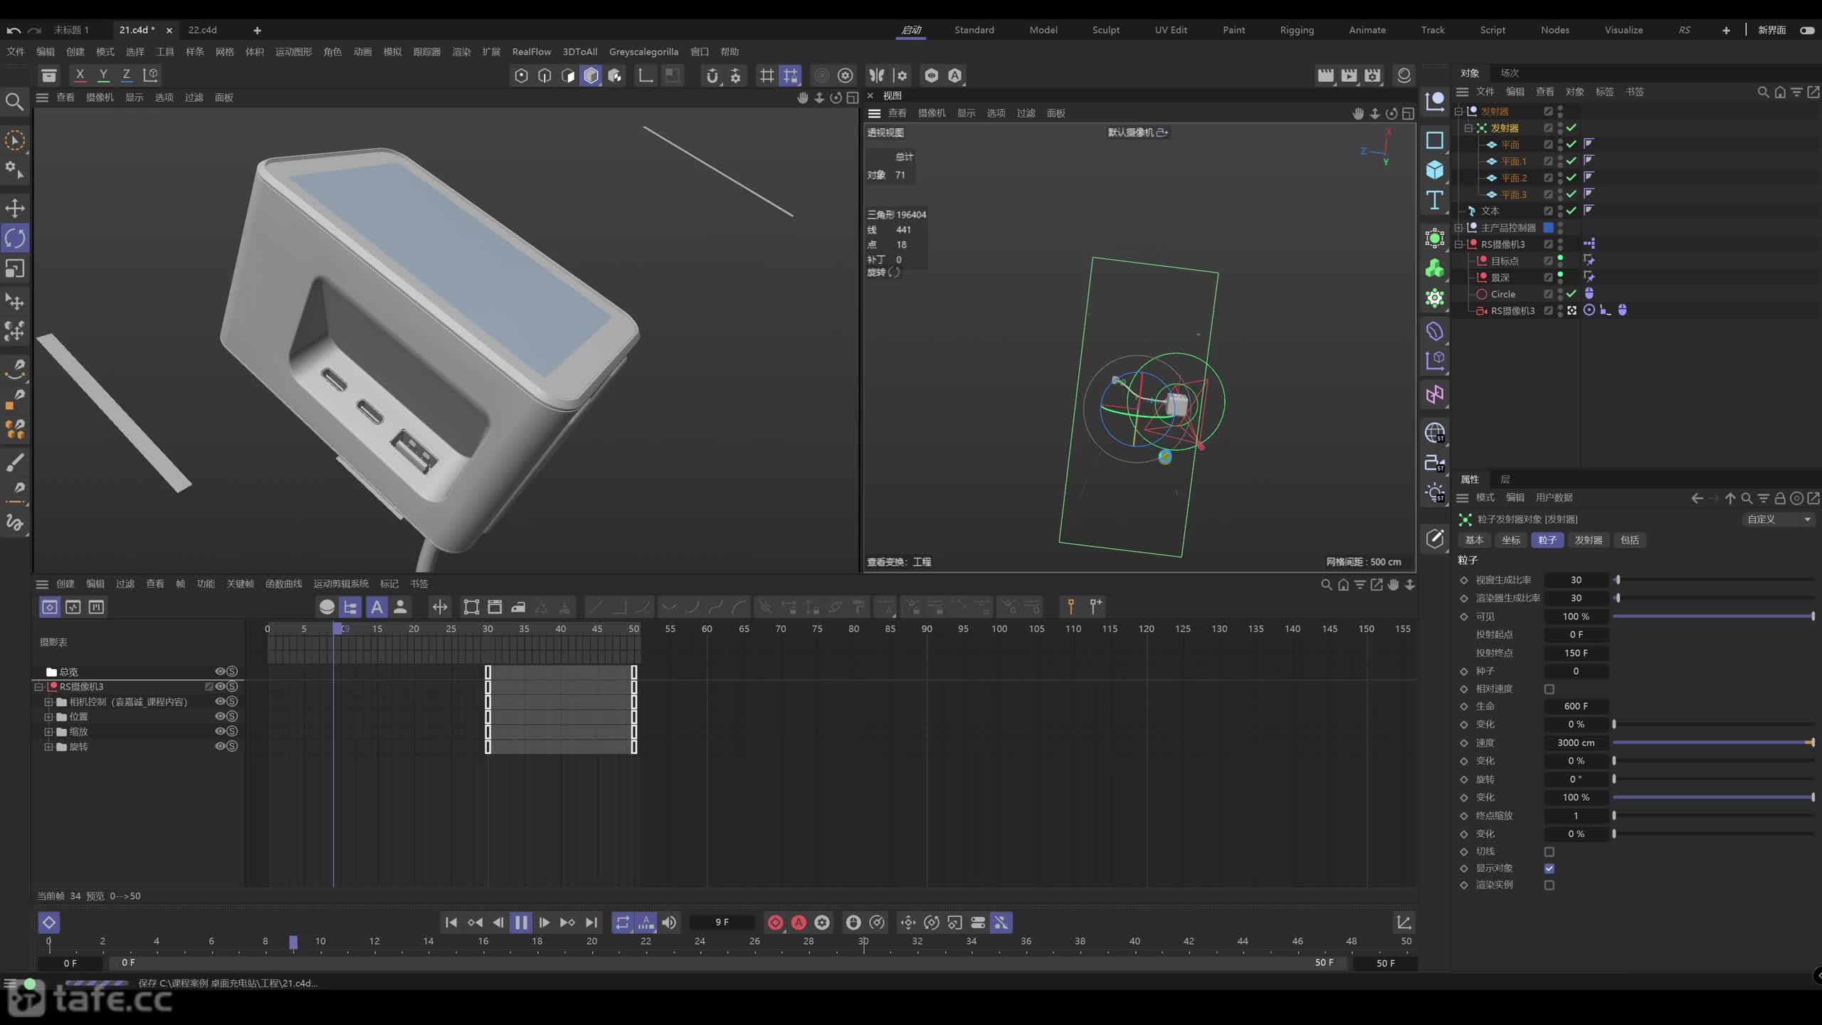Open the 坐标 attribute tab
This screenshot has height=1025, width=1822.
[x=1511, y=540]
